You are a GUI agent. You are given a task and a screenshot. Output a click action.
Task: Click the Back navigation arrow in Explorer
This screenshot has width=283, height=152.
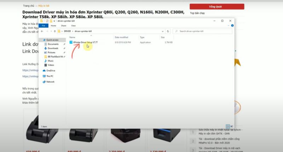pos(42,31)
